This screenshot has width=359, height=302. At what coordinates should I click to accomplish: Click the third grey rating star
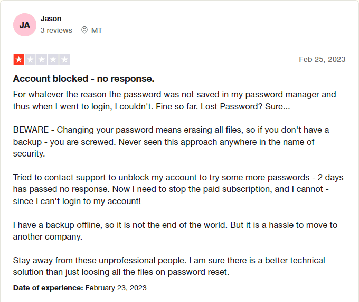point(42,59)
